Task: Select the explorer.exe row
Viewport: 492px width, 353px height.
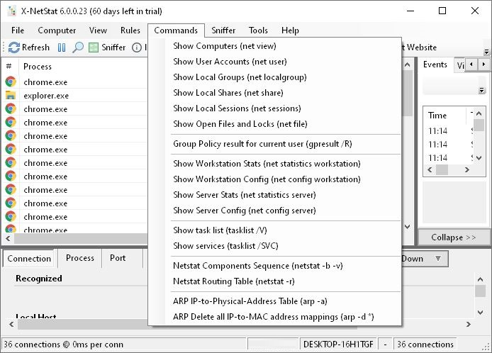Action: coord(75,96)
